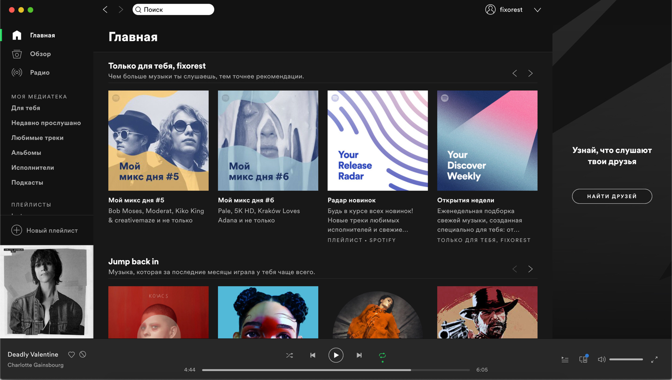Expand the fixorest account dropdown arrow
Screen dimensions: 672x380
point(538,10)
